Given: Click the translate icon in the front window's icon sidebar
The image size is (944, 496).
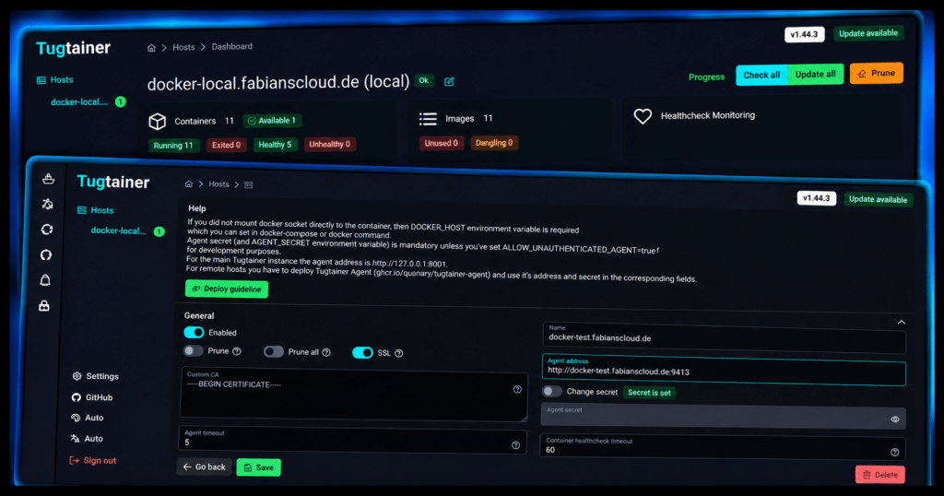Looking at the screenshot, I should pos(47,204).
